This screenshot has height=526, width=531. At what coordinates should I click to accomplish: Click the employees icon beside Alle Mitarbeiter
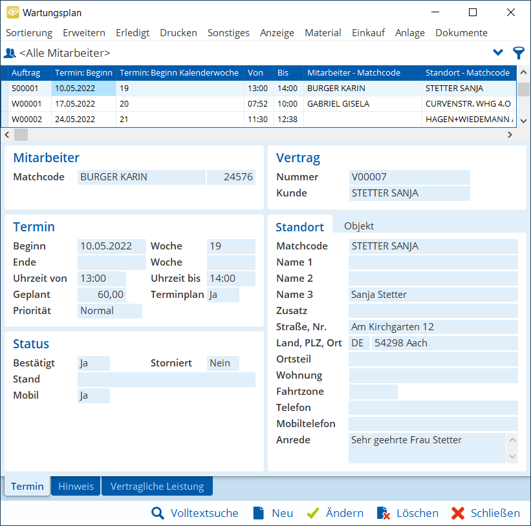click(10, 54)
